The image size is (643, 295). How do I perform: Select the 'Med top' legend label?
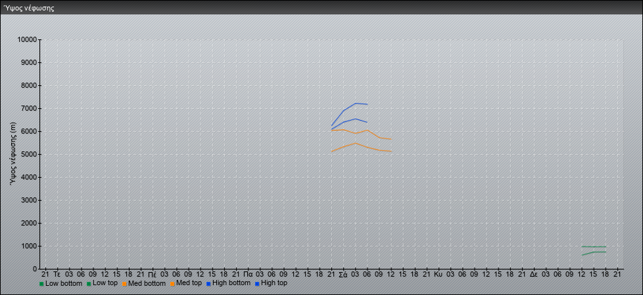(189, 283)
